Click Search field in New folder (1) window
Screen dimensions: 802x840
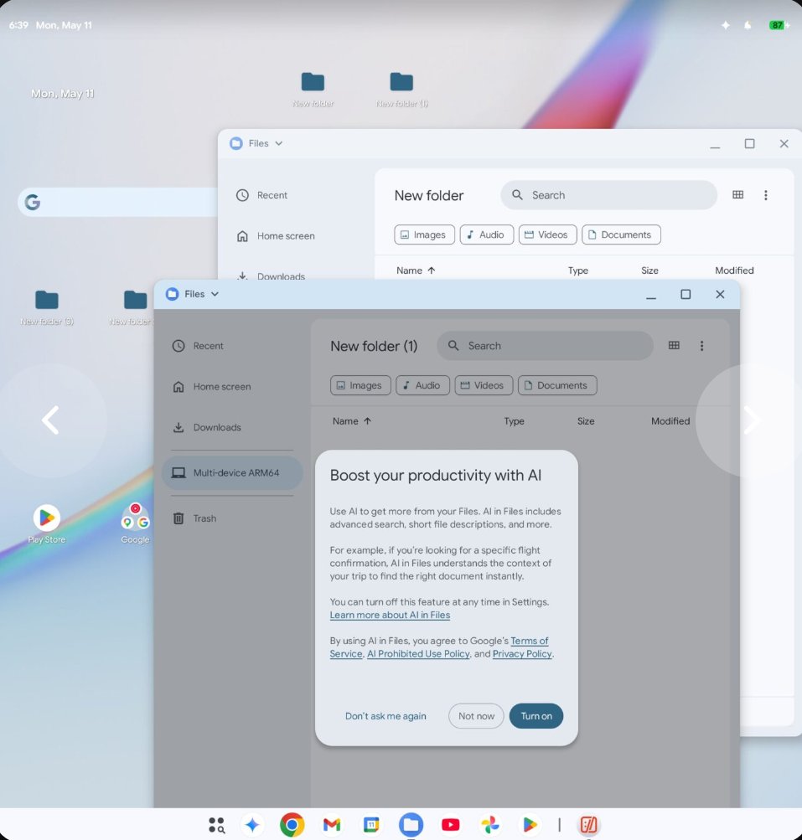tap(545, 346)
